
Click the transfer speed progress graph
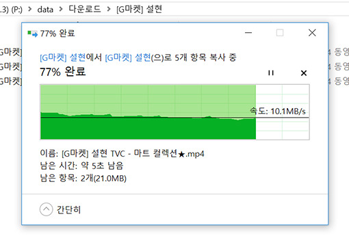point(174,112)
